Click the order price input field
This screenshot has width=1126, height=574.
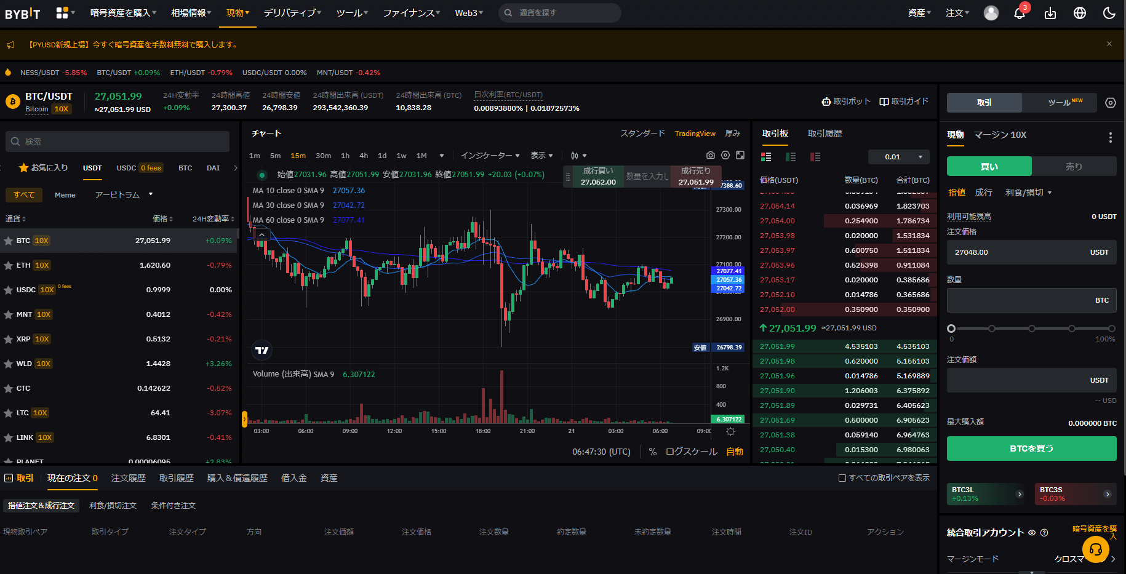point(1031,252)
